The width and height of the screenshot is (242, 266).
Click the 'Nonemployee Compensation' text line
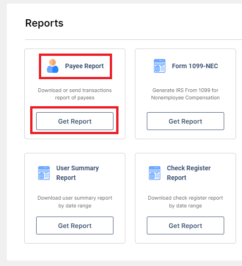(185, 98)
